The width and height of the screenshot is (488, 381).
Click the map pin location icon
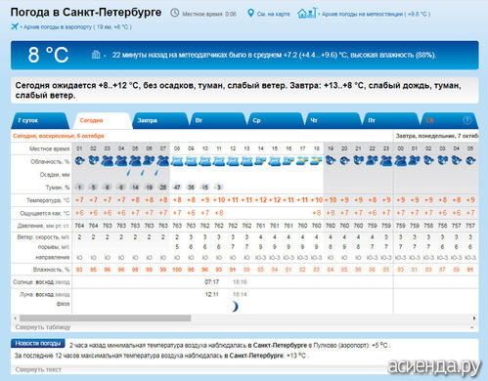pyautogui.click(x=250, y=13)
